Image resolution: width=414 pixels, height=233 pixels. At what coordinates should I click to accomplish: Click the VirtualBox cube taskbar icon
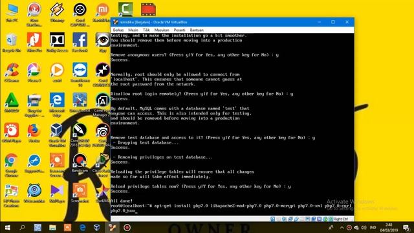tap(97, 227)
